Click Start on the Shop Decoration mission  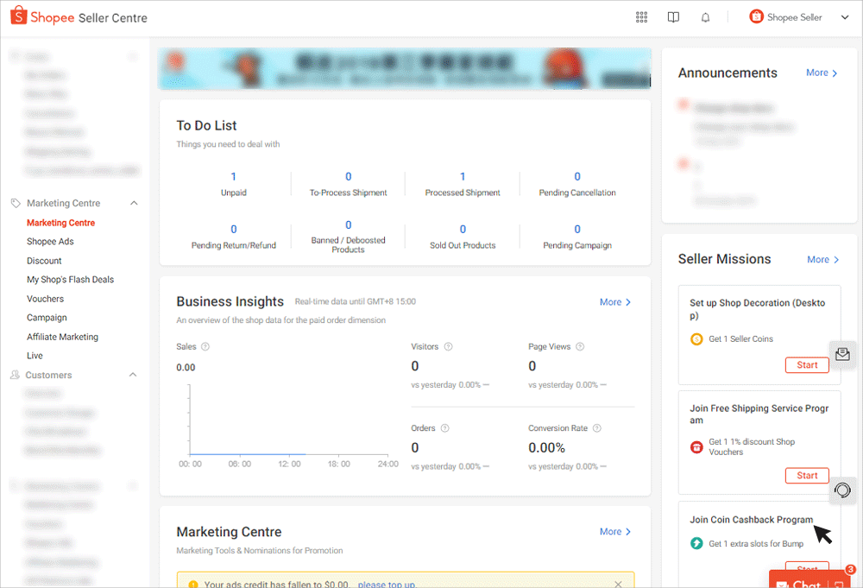[807, 364]
